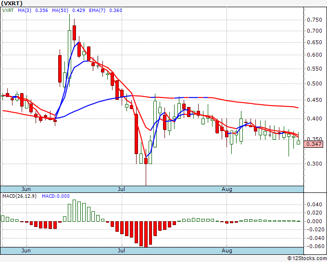Click the 0.040 MACD axis label

pos(314,204)
